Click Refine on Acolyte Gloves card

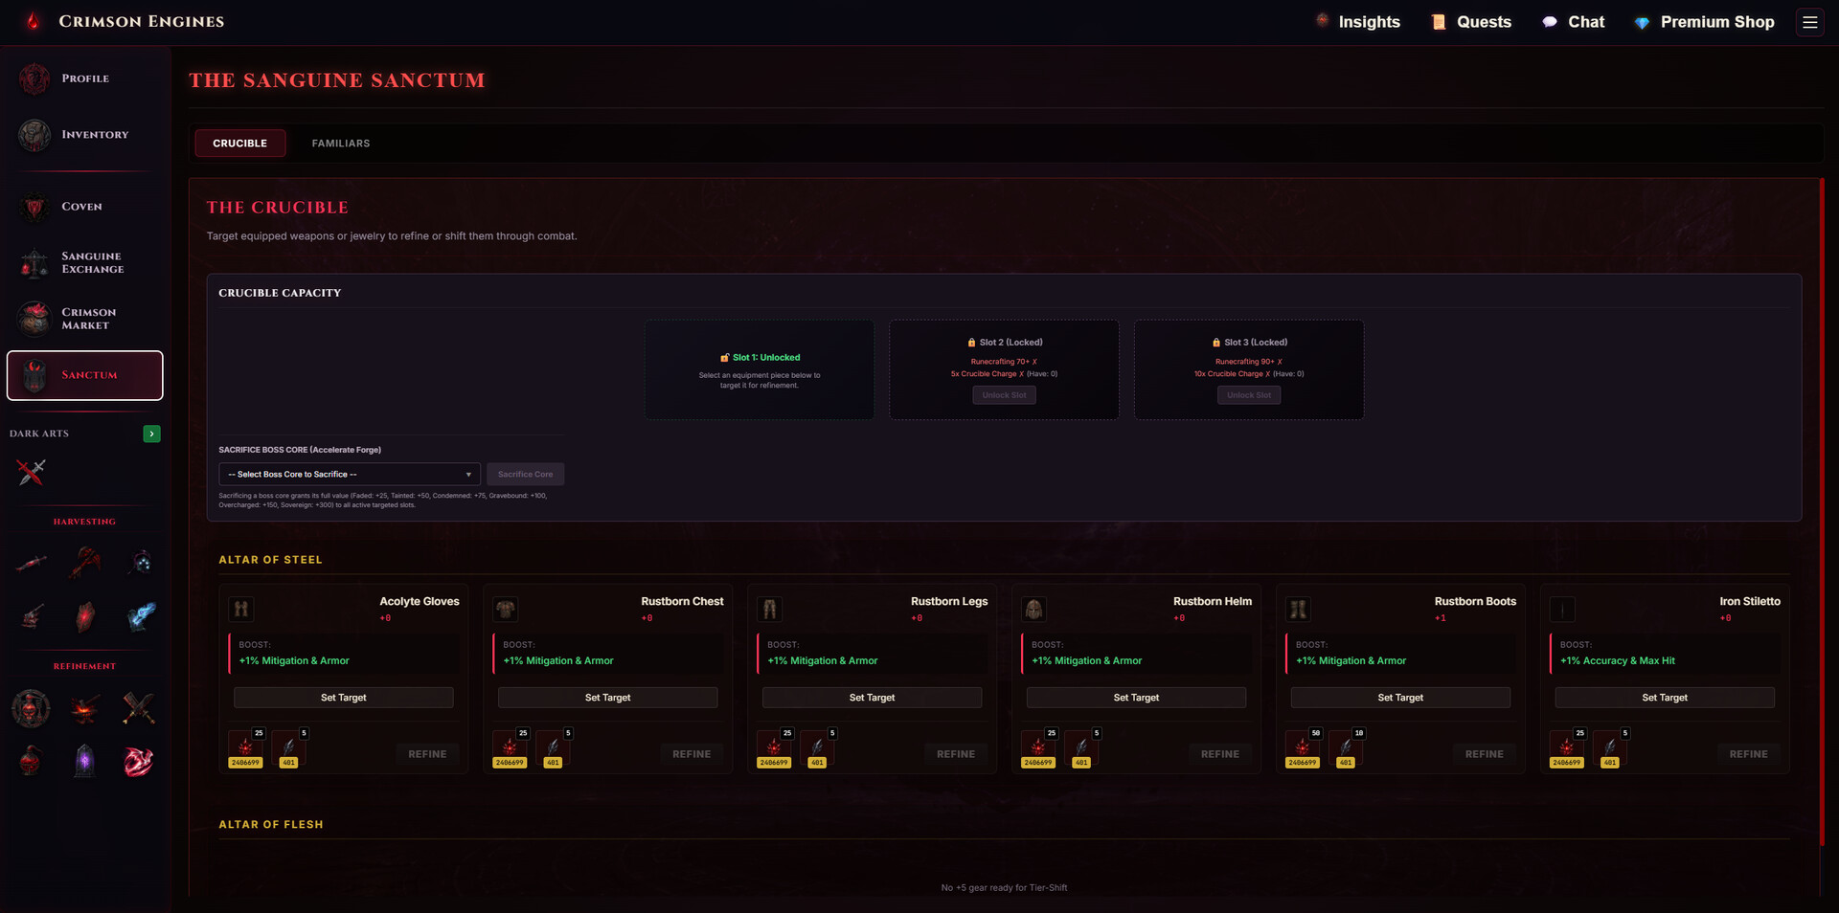[427, 754]
